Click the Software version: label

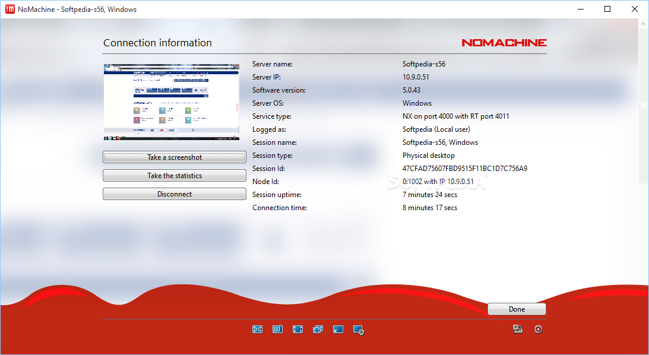click(x=279, y=90)
